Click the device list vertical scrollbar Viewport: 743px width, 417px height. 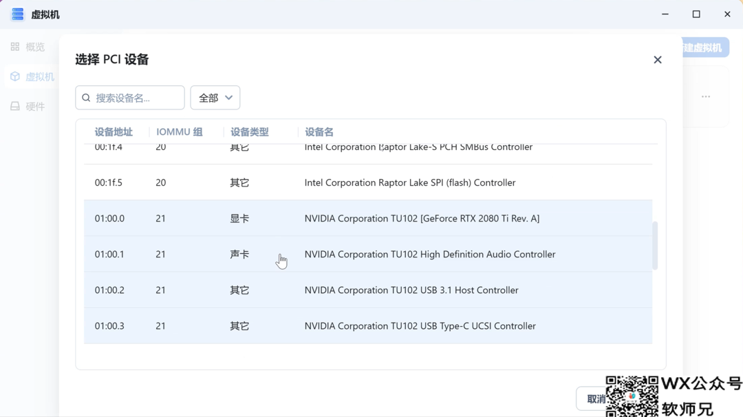(655, 246)
